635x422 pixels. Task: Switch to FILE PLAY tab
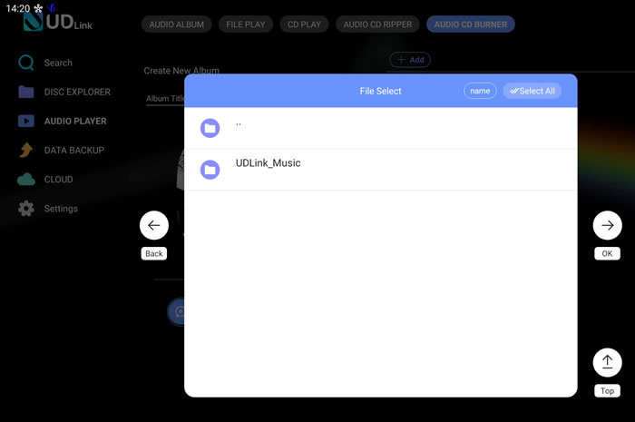(x=246, y=25)
